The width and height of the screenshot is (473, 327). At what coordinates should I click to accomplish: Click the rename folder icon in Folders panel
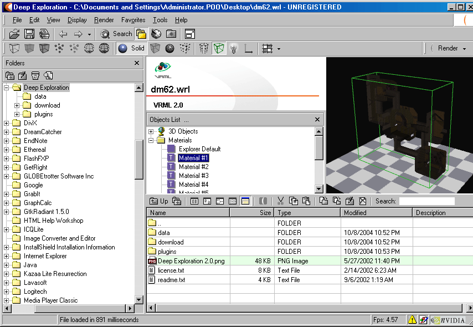pos(23,75)
